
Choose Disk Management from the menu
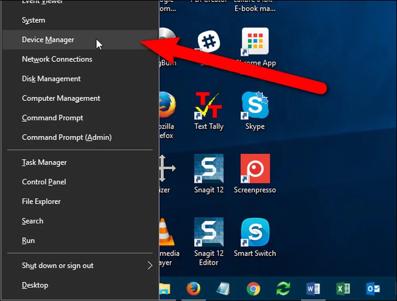point(80,79)
